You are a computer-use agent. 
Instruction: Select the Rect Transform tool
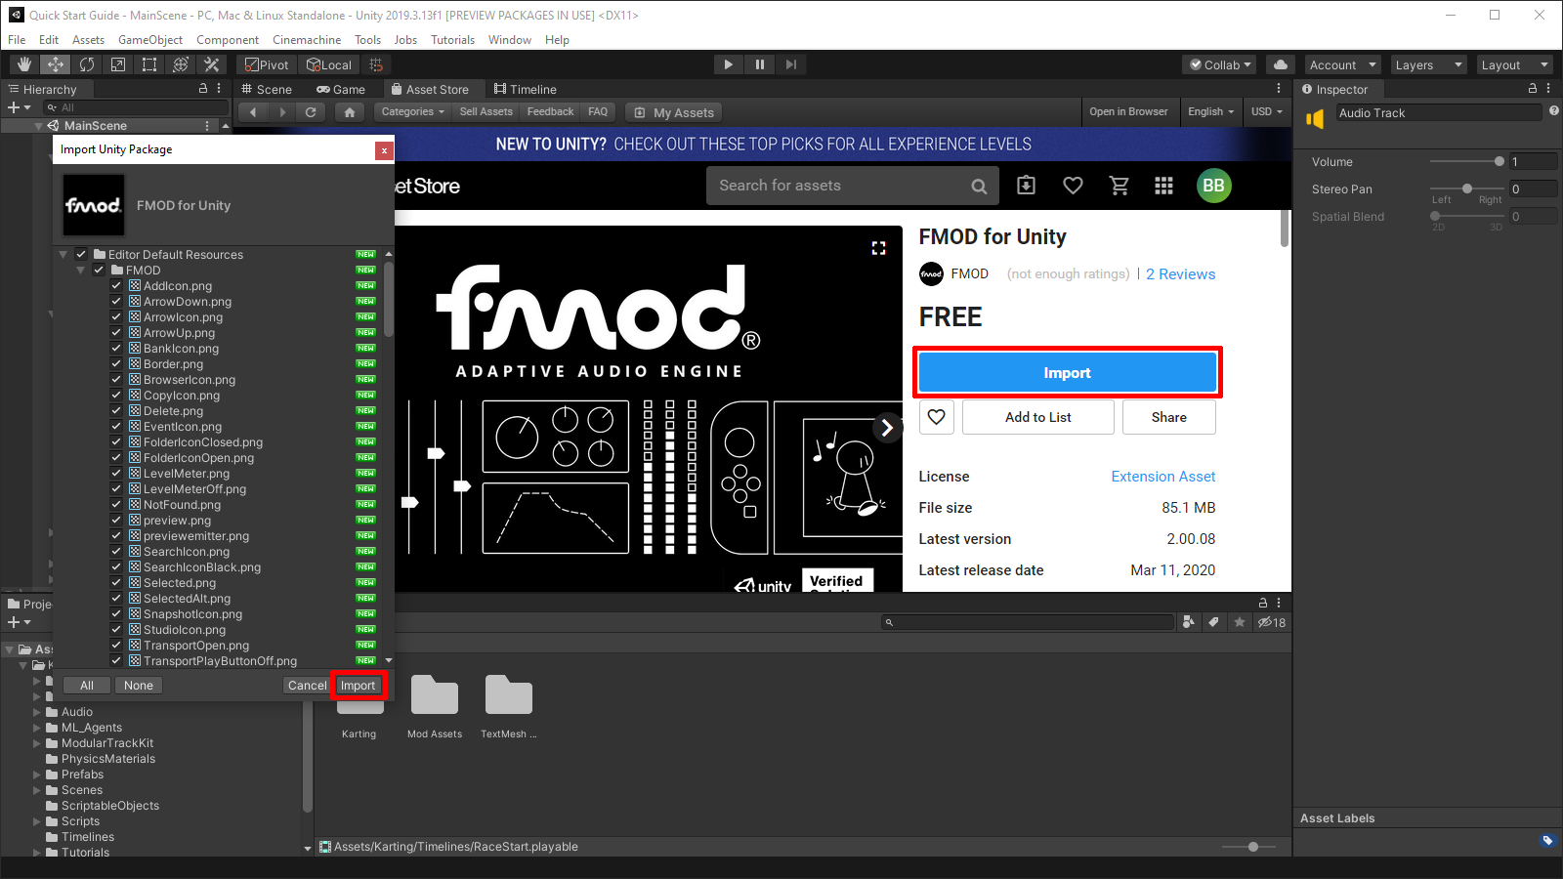click(x=149, y=64)
